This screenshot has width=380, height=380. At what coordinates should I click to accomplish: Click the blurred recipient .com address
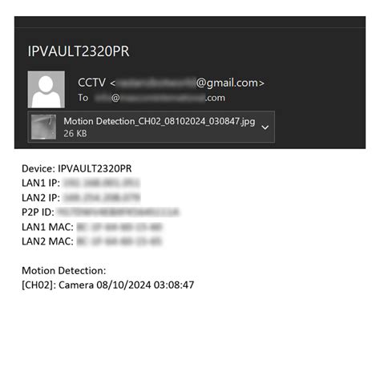point(160,98)
